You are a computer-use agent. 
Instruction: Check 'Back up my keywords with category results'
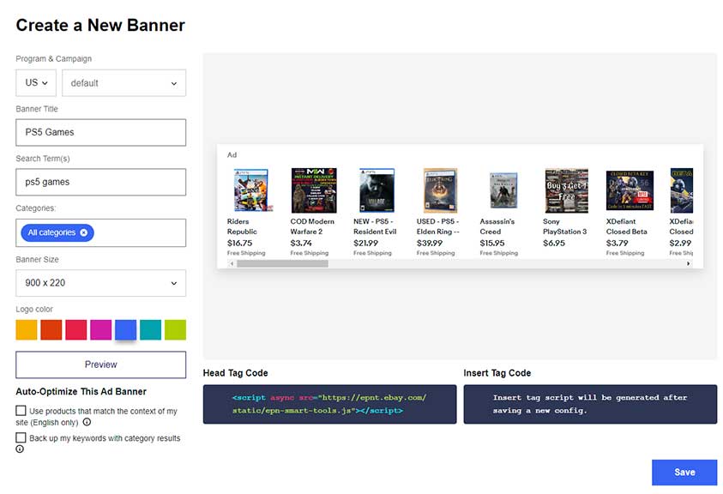(x=21, y=437)
